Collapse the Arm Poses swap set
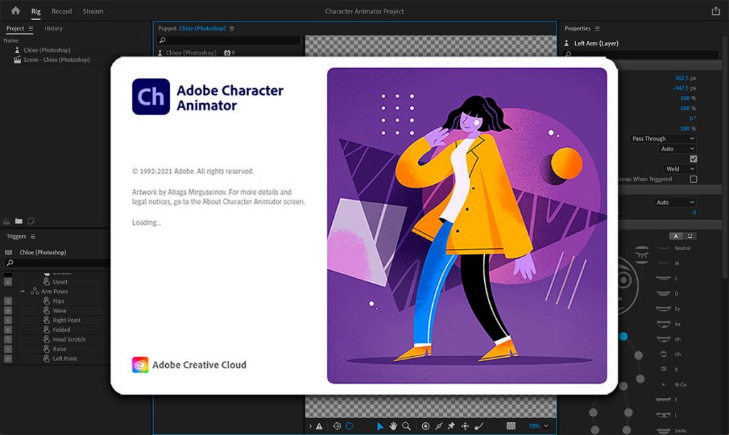The image size is (729, 435). click(x=22, y=291)
